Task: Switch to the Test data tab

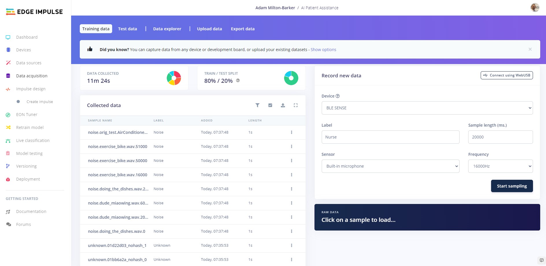Action: (x=127, y=29)
